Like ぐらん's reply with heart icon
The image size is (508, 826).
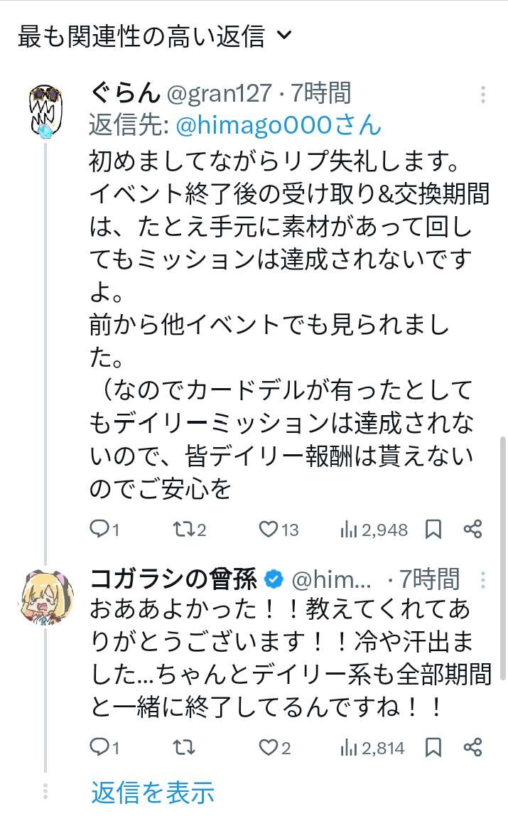[268, 529]
